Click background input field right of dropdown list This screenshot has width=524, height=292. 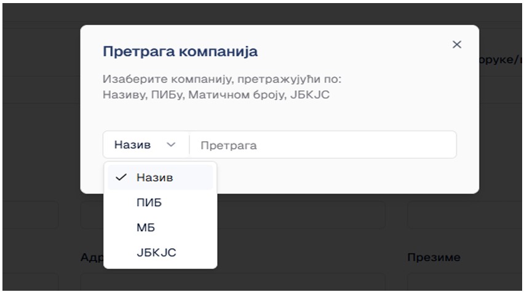tap(301, 215)
